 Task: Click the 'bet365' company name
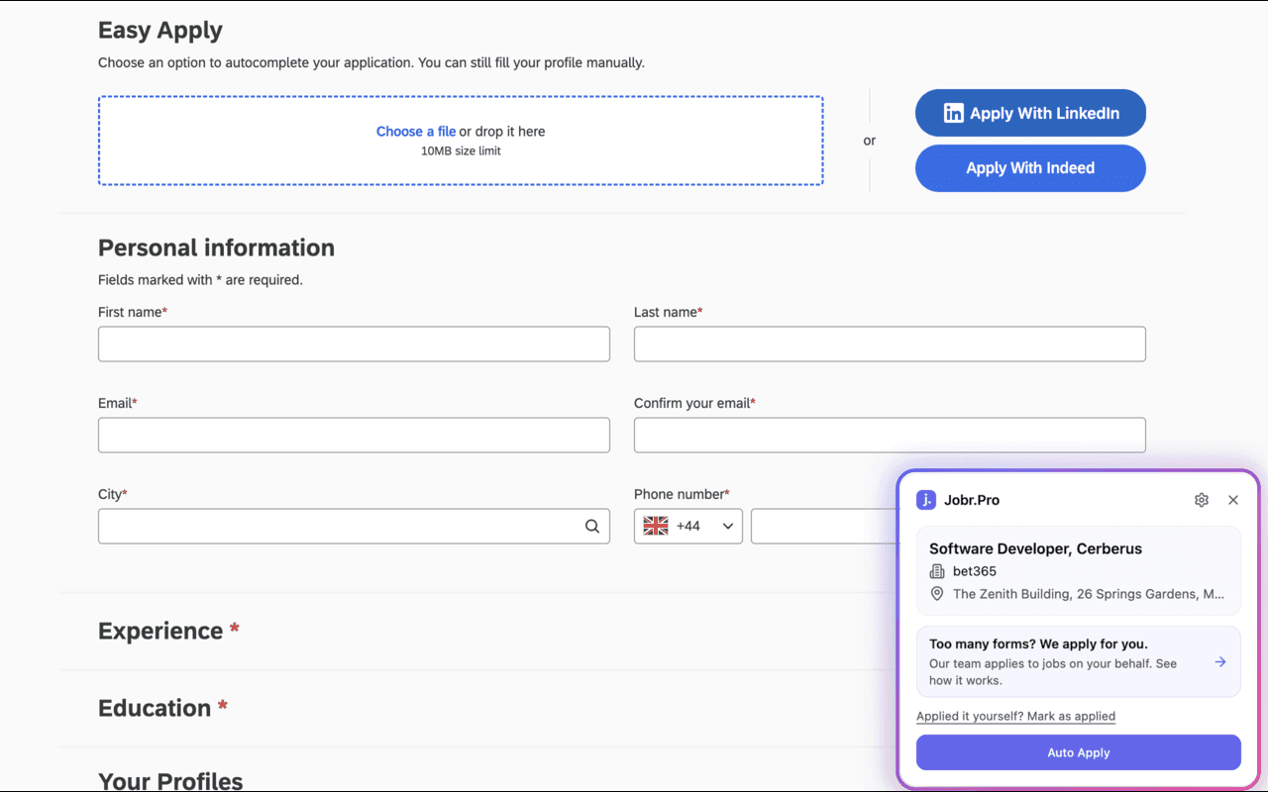coord(975,571)
